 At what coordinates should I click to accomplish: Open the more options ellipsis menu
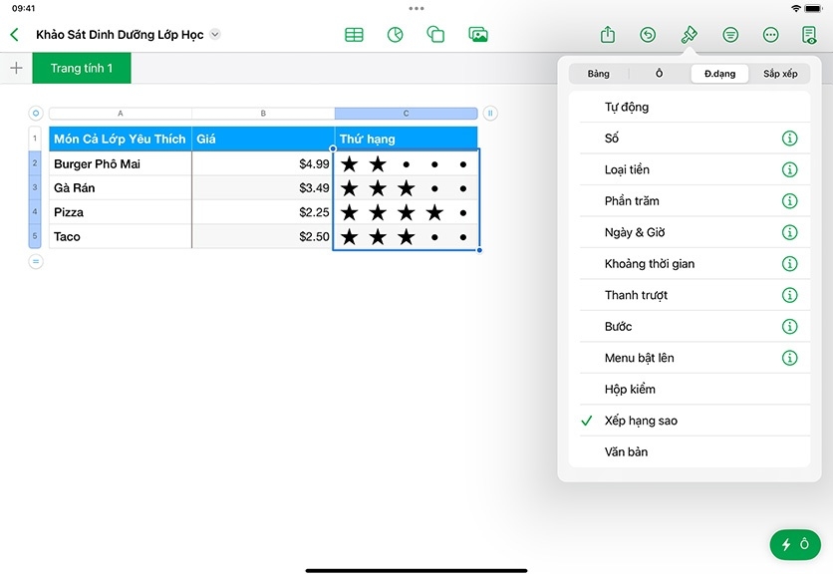(770, 35)
